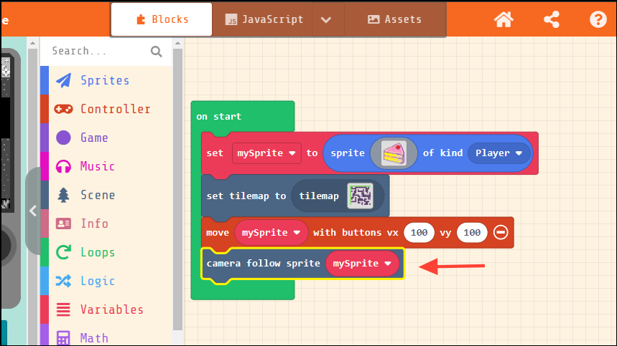This screenshot has height=346, width=617.
Task: Click the cake sprite image picker
Action: [x=394, y=153]
